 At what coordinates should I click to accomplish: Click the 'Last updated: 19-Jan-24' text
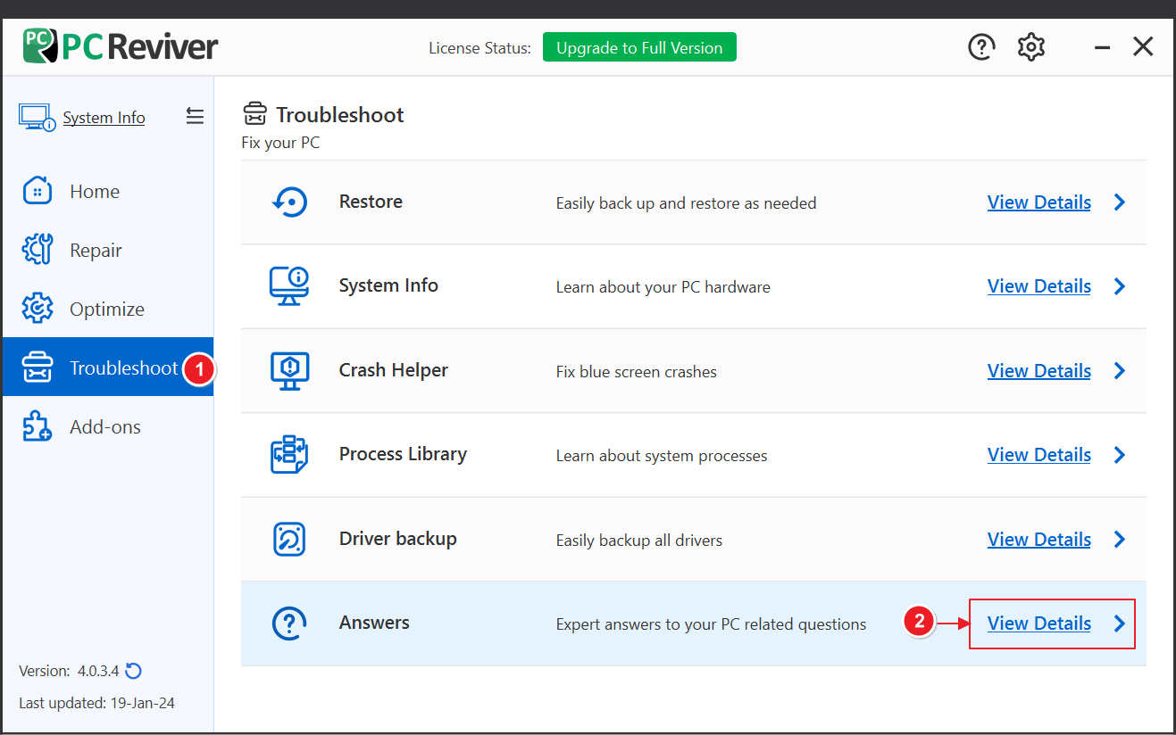pos(96,703)
